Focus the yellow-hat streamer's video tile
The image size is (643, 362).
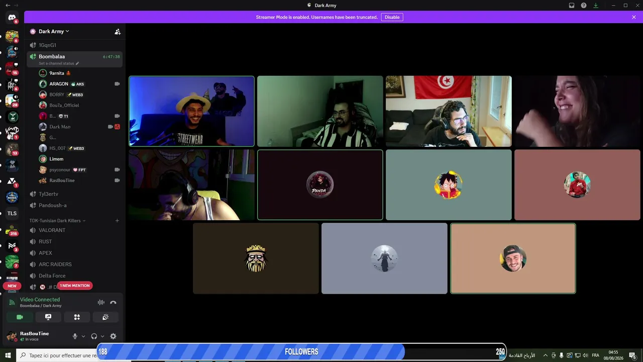point(191,111)
